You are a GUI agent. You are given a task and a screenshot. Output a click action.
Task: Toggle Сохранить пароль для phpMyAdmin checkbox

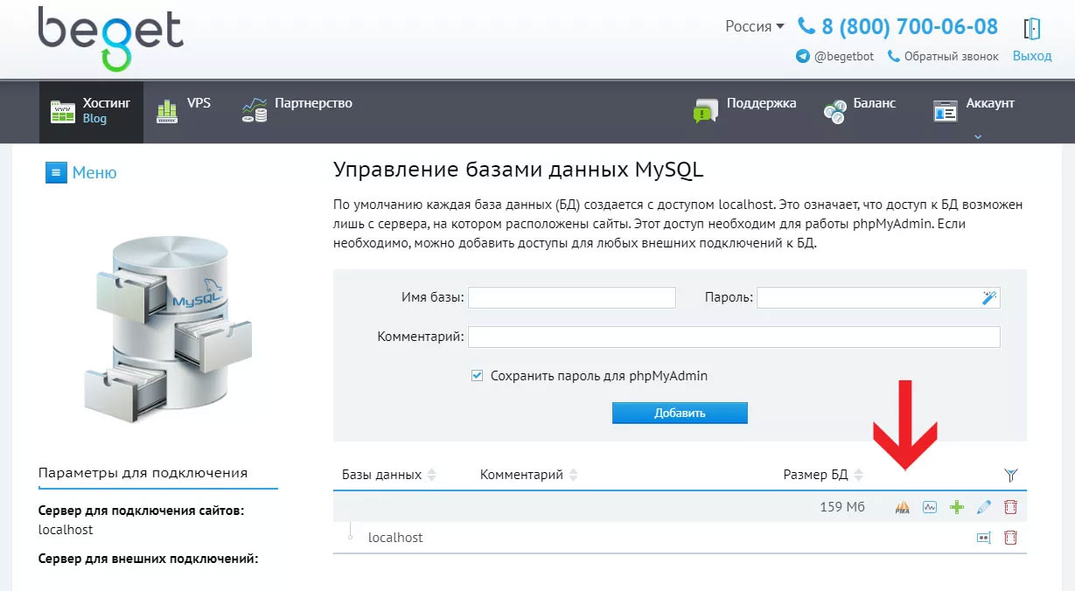coord(477,376)
